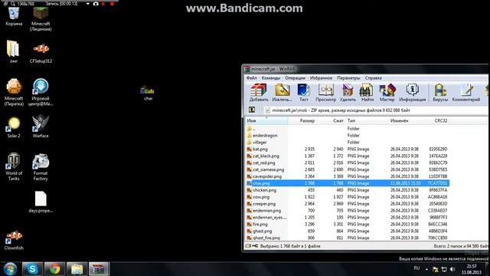Open the Справка menu
This screenshot has height=276, width=490.
point(373,78)
